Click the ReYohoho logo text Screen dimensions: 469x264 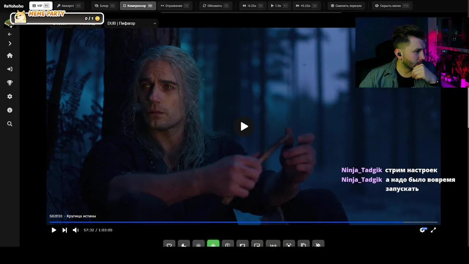click(x=14, y=6)
